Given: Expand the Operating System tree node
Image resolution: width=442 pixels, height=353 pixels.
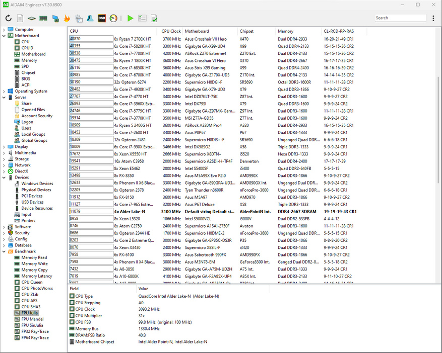Looking at the screenshot, I should point(4,91).
